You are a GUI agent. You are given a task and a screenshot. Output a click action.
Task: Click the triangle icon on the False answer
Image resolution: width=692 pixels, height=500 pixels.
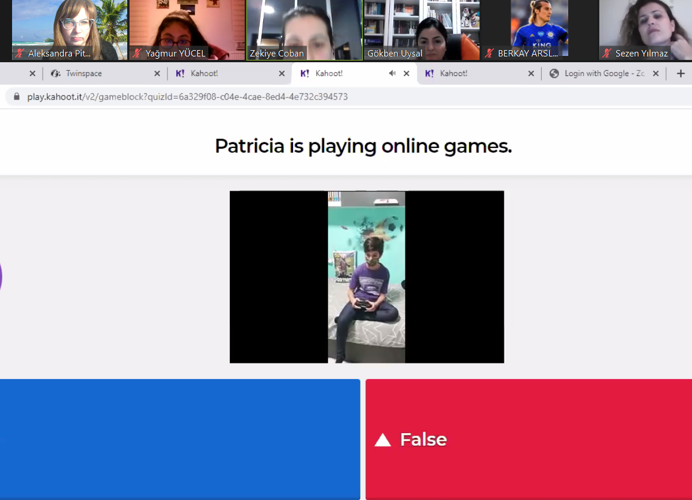coord(383,440)
